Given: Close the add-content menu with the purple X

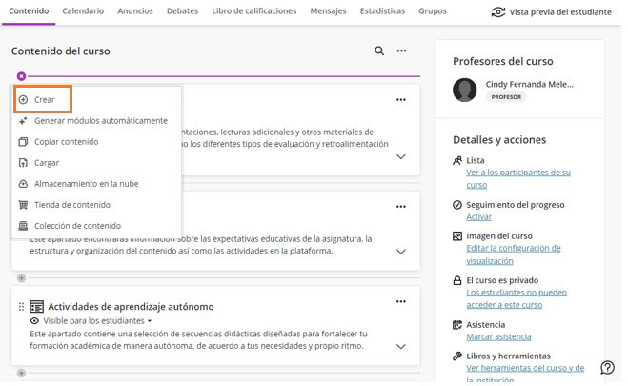Looking at the screenshot, I should coord(21,75).
